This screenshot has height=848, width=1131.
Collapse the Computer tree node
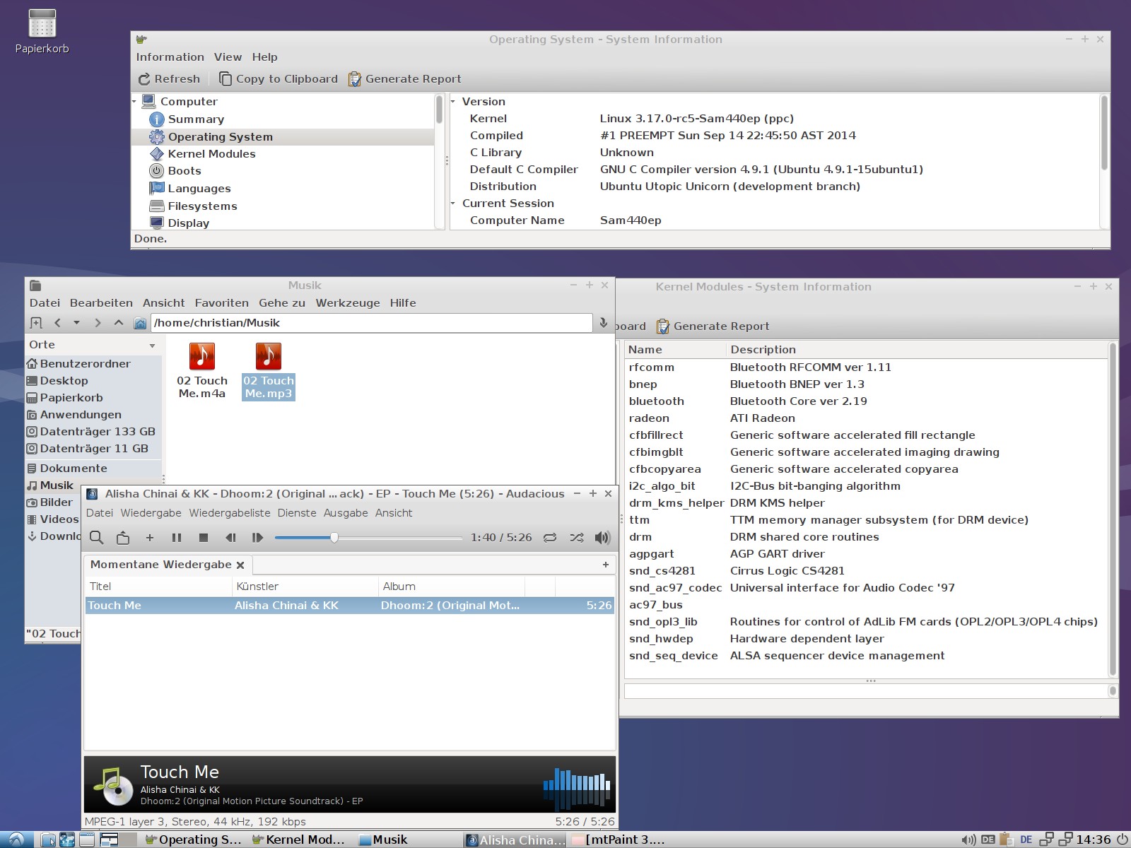pos(134,102)
